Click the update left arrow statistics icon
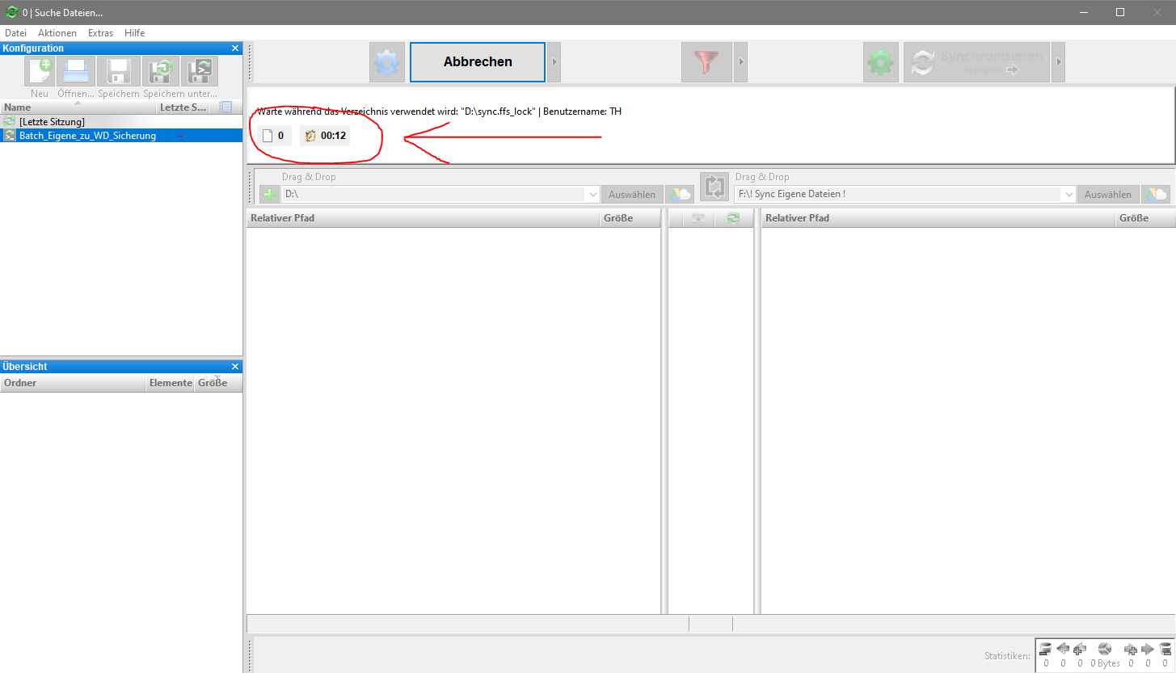 click(1063, 648)
